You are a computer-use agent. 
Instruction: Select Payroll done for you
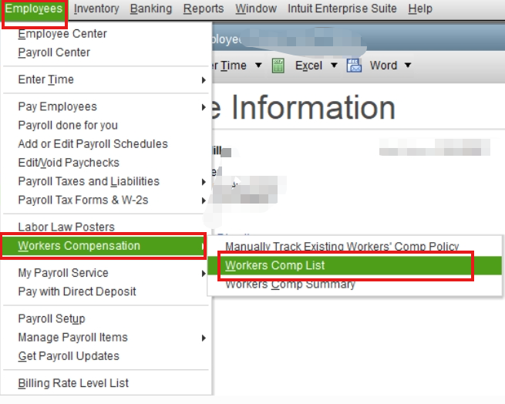[x=106, y=126]
